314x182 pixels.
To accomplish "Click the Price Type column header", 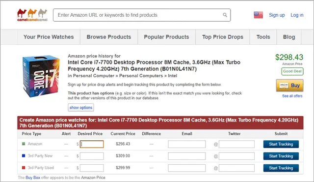I will click(31, 134).
